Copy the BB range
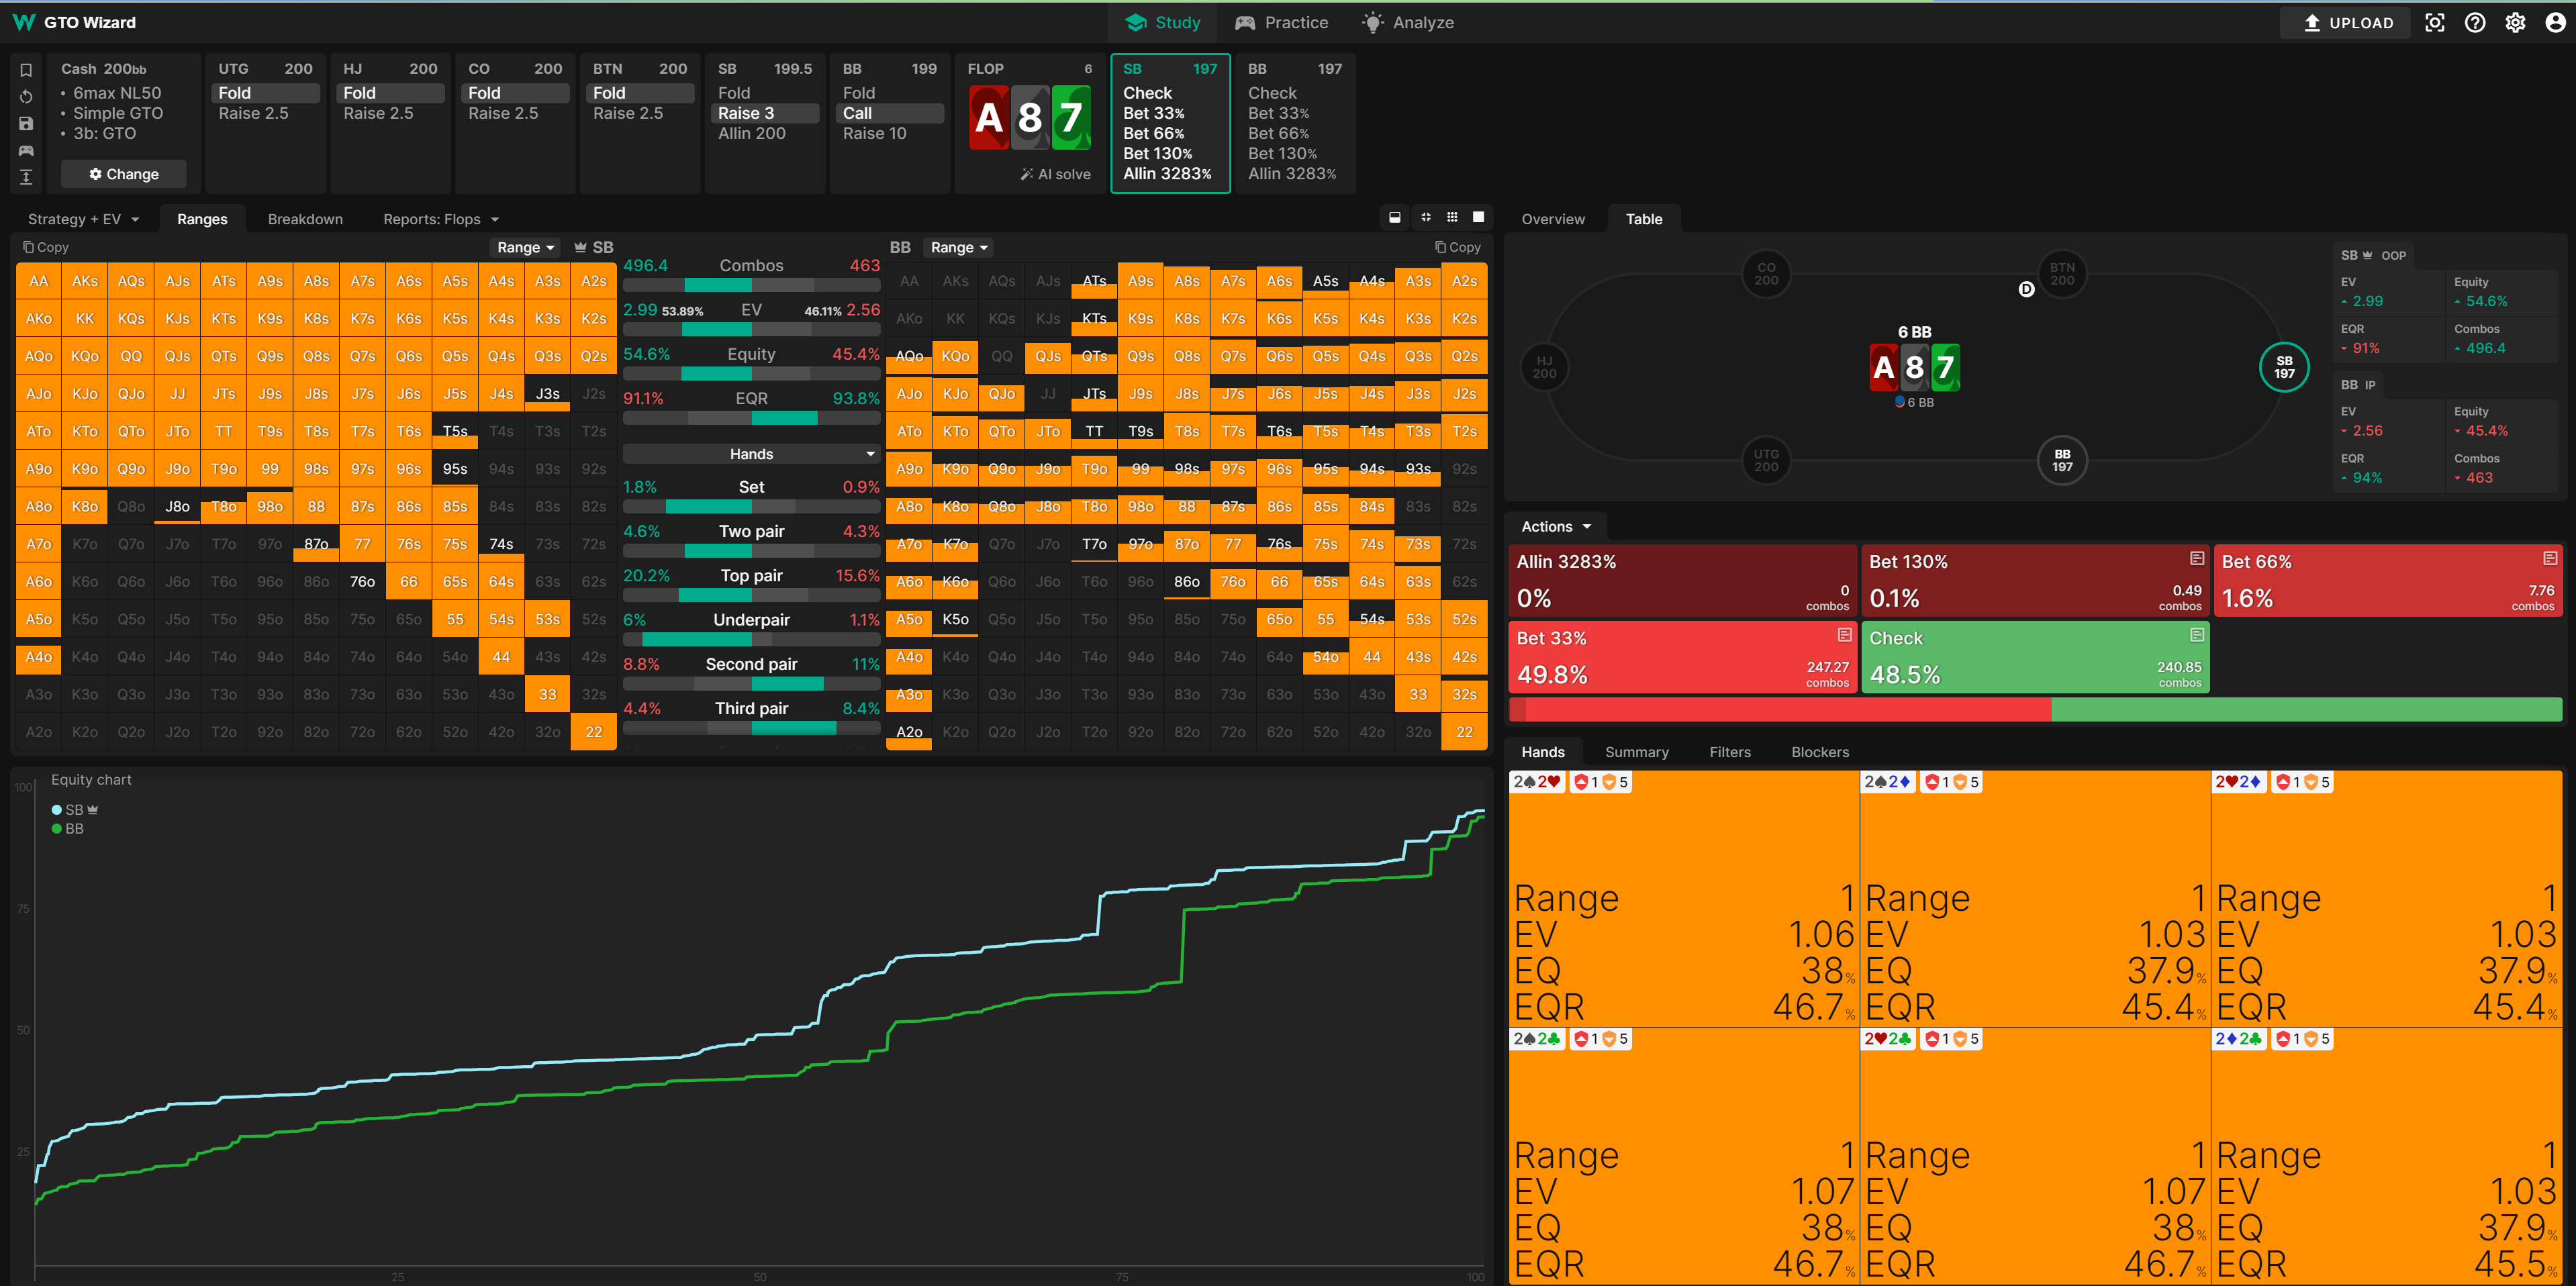 [1458, 247]
